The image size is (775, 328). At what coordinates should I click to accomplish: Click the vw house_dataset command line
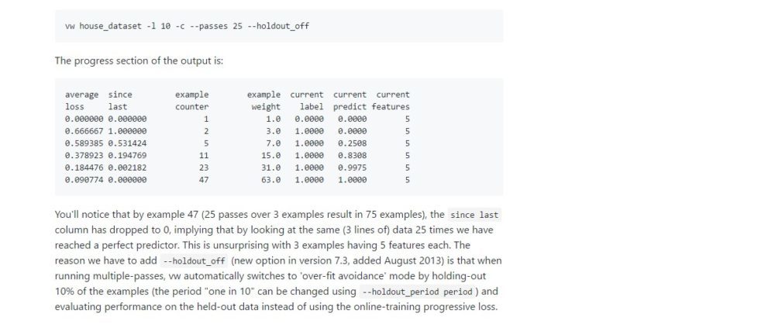pyautogui.click(x=188, y=26)
